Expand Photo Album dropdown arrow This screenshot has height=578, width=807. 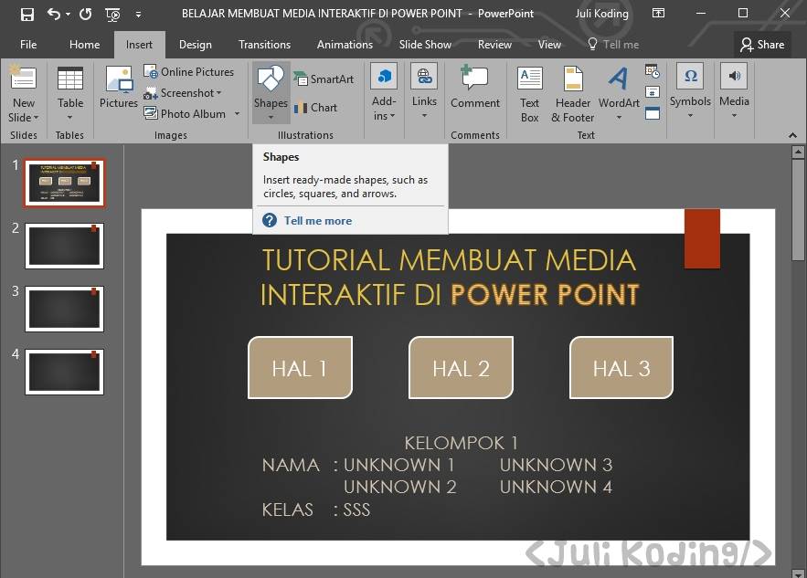click(x=238, y=113)
